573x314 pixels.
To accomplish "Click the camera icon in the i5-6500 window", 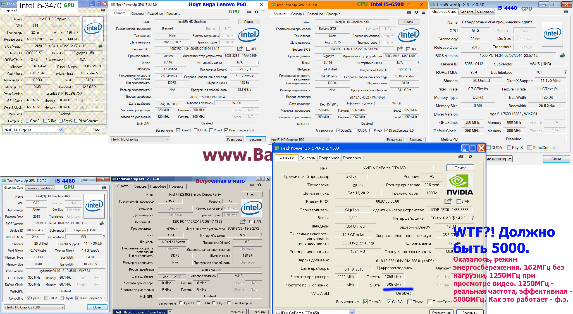I will 409,12.
